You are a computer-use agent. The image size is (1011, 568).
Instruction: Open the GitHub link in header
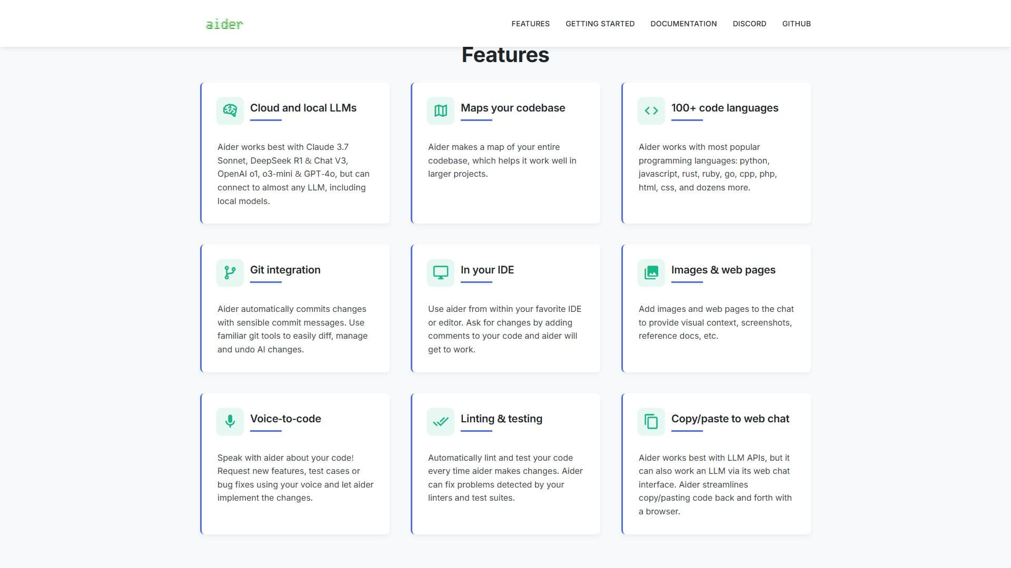click(796, 24)
